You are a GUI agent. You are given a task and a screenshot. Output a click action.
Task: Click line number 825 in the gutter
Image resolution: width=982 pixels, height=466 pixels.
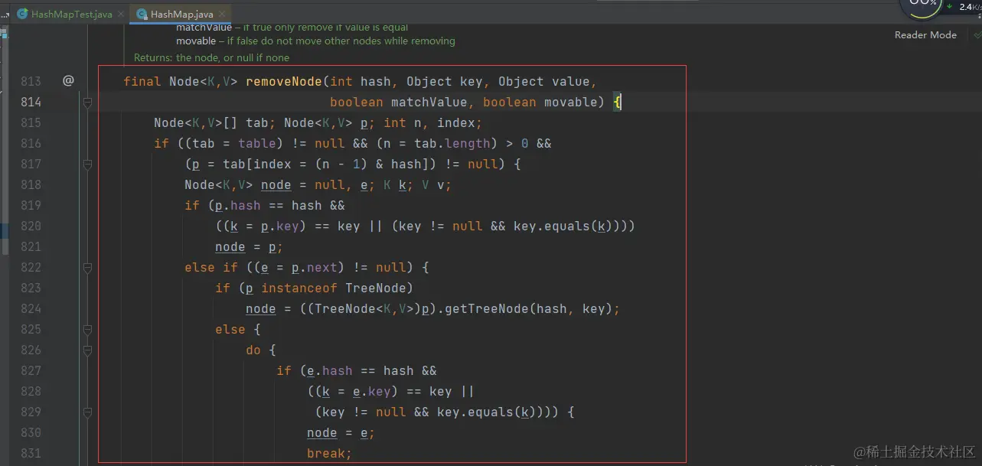(31, 329)
